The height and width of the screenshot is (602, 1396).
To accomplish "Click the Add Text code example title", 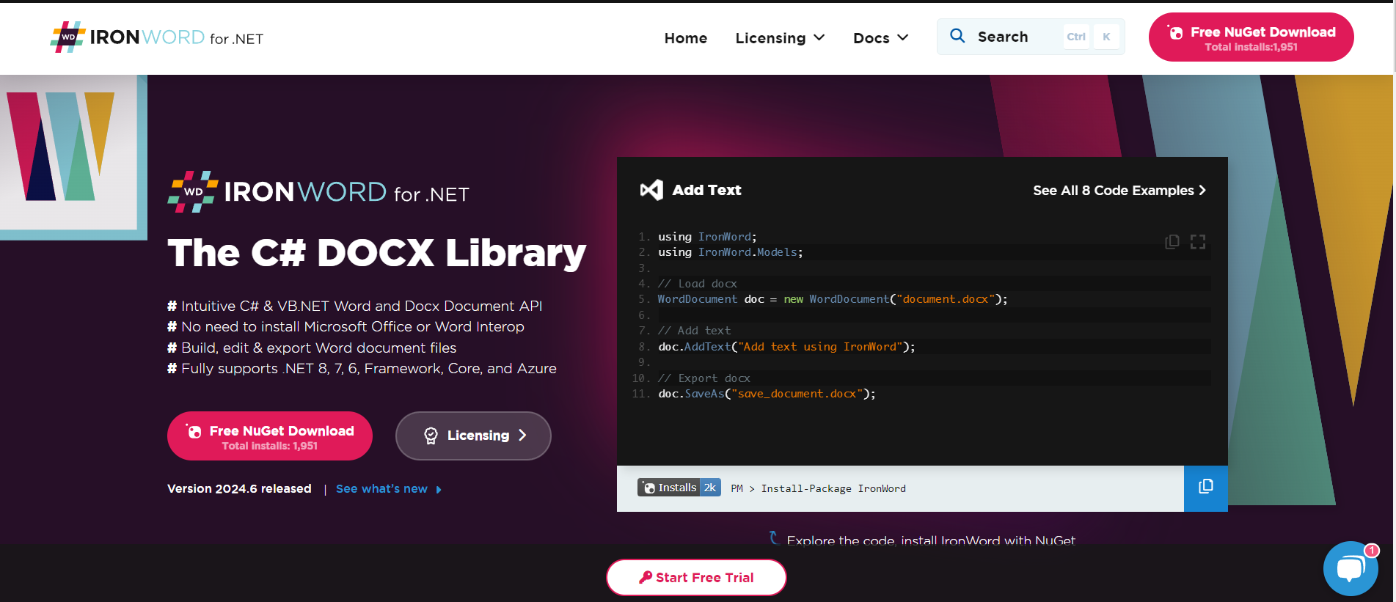I will (x=706, y=190).
